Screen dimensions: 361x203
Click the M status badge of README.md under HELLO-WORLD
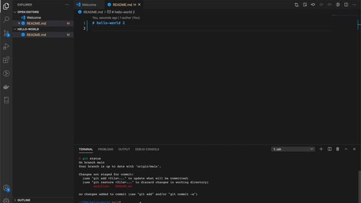point(68,35)
